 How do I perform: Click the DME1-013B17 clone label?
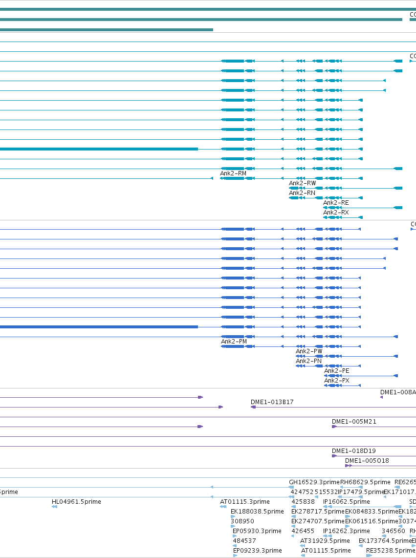[x=272, y=402]
